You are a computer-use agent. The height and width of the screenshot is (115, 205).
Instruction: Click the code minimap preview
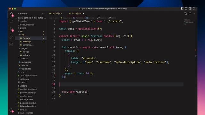click(189, 22)
